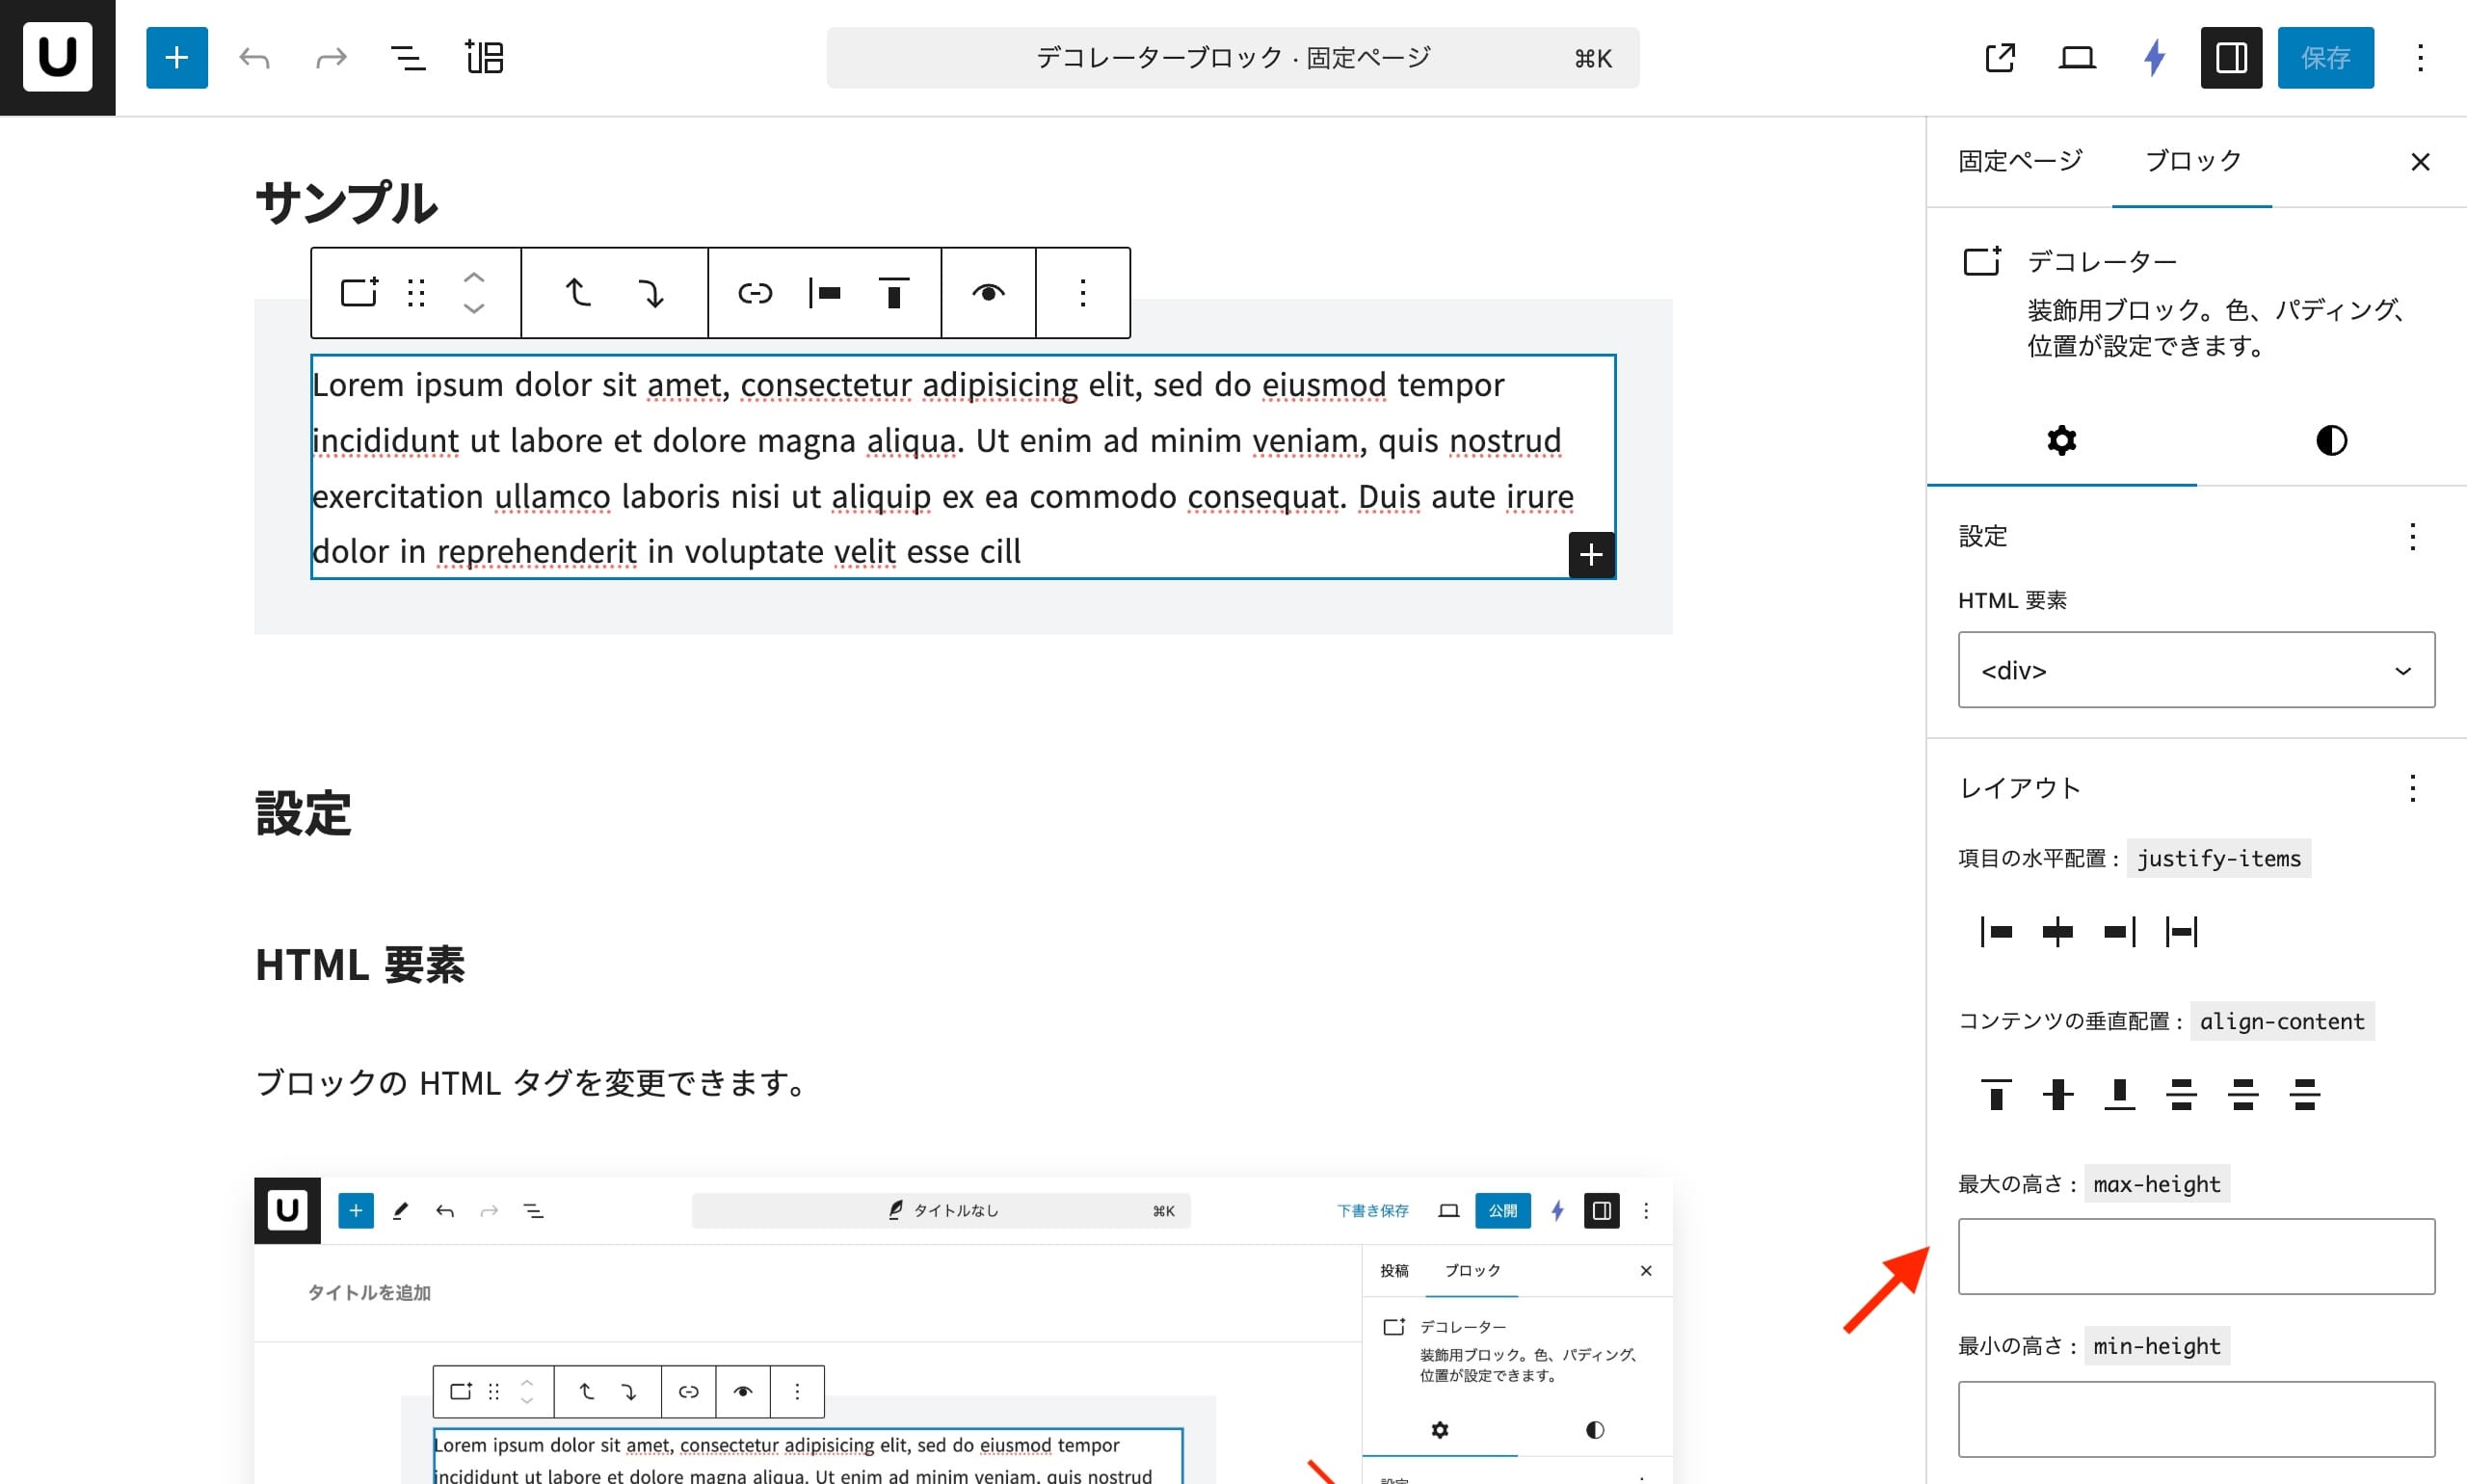Open horizontal justify toolbar control
Screen dimensions: 2467x1484
click(825, 293)
